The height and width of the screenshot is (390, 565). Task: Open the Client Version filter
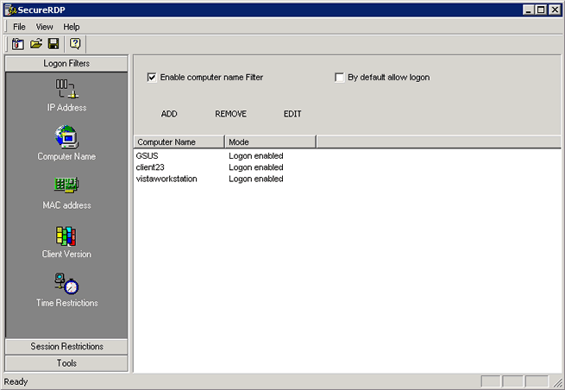click(x=66, y=236)
